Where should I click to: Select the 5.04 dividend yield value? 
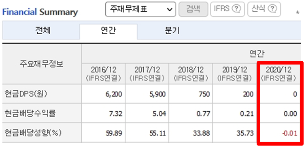159,114
